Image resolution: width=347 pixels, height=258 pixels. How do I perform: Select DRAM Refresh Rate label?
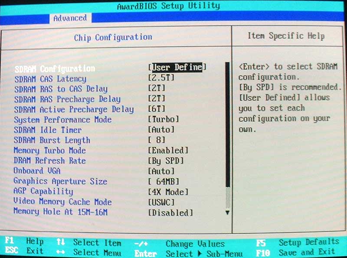click(x=50, y=160)
